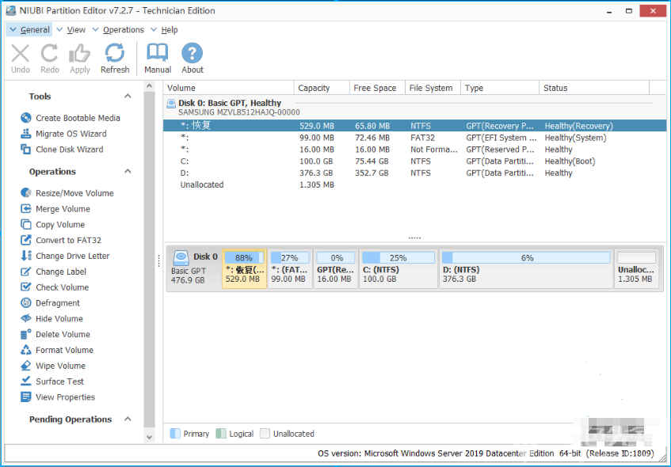Click the D: (NTFS) 6% usage bar

pos(526,257)
